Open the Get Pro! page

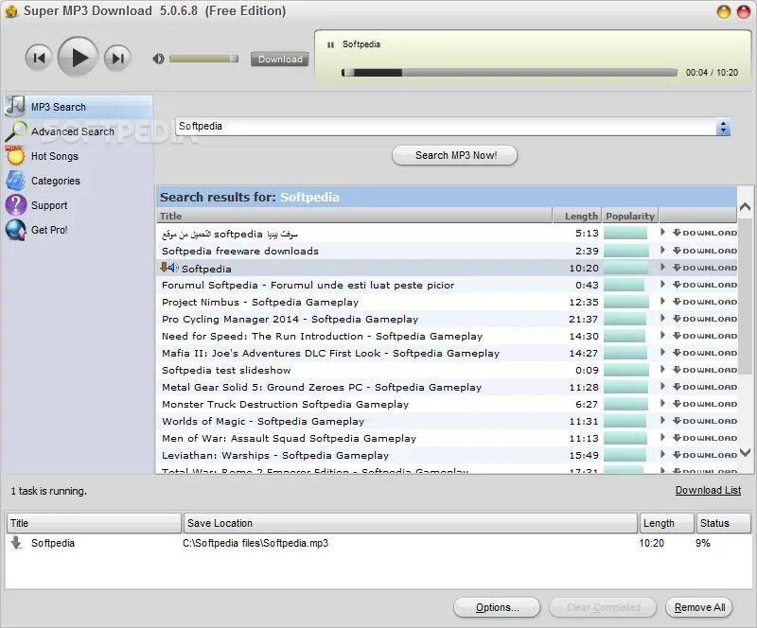(x=49, y=230)
